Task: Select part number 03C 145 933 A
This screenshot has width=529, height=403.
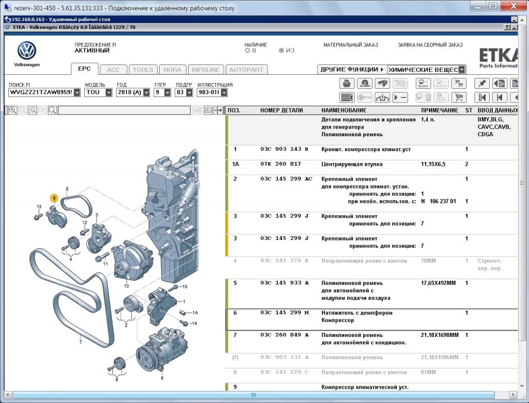Action: 285,283
